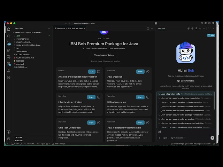Open Remote Explorer in activity bar

point(9,57)
